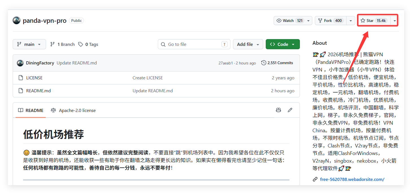
Task: Click the history clock icon beside Commits
Action: [x=264, y=63]
